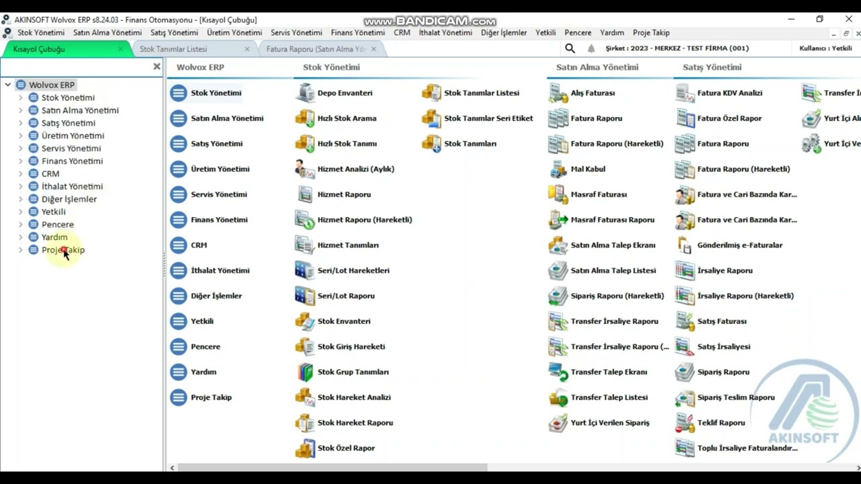This screenshot has width=861, height=484.
Task: Click Diğer İşlemler in Wolvox ERP column
Action: tap(216, 296)
